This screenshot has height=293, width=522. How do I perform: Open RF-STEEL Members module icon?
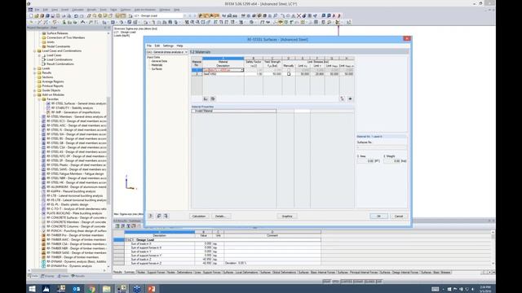coord(43,116)
